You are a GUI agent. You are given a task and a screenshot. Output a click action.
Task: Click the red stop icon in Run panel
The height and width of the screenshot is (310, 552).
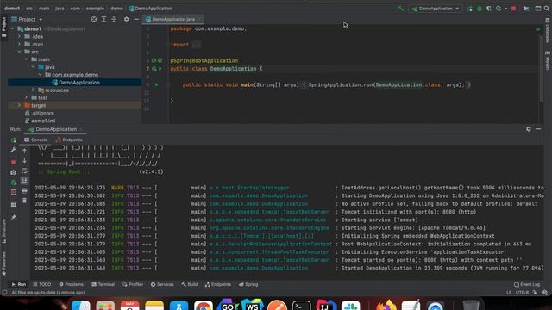pos(14,162)
